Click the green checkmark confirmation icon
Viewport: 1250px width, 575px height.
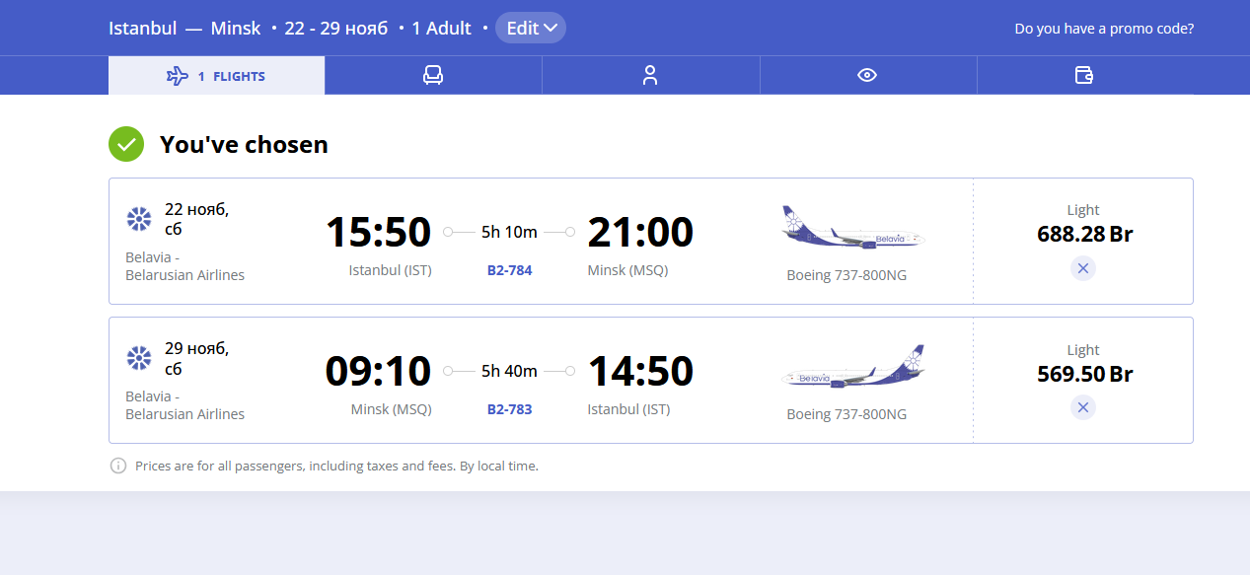coord(126,144)
